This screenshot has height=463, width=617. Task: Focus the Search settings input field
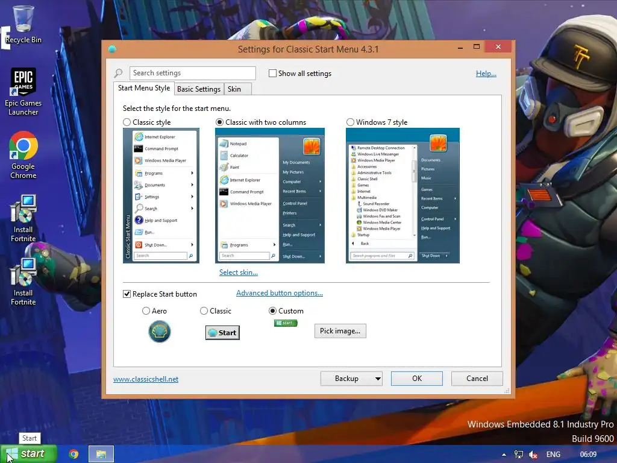point(192,73)
